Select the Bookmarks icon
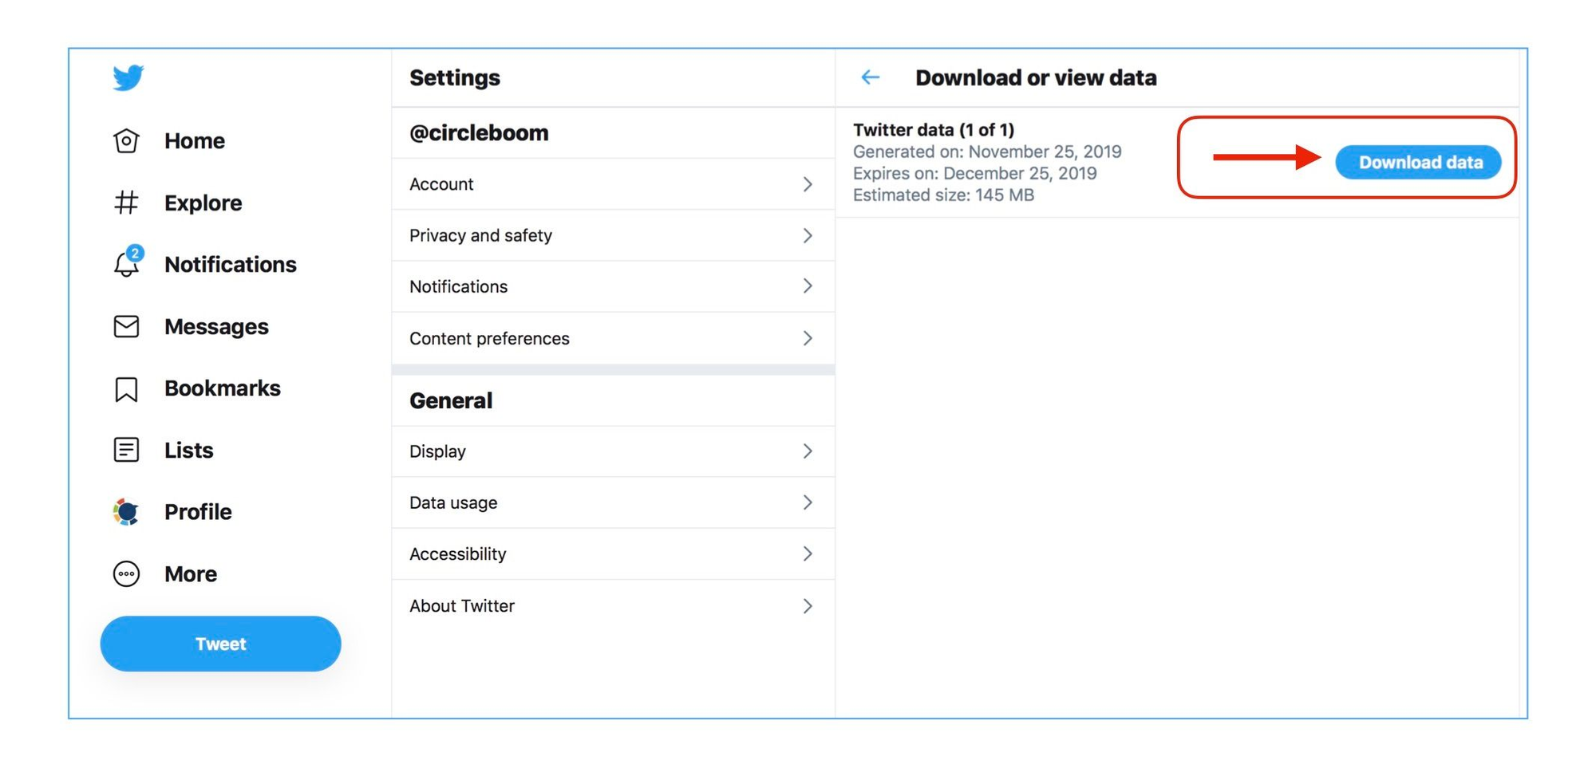 [x=125, y=388]
